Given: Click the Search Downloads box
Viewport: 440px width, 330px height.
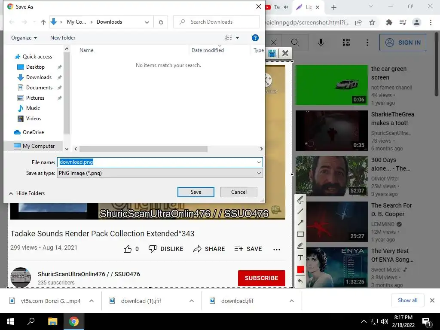Looking at the screenshot, I should click(x=217, y=22).
